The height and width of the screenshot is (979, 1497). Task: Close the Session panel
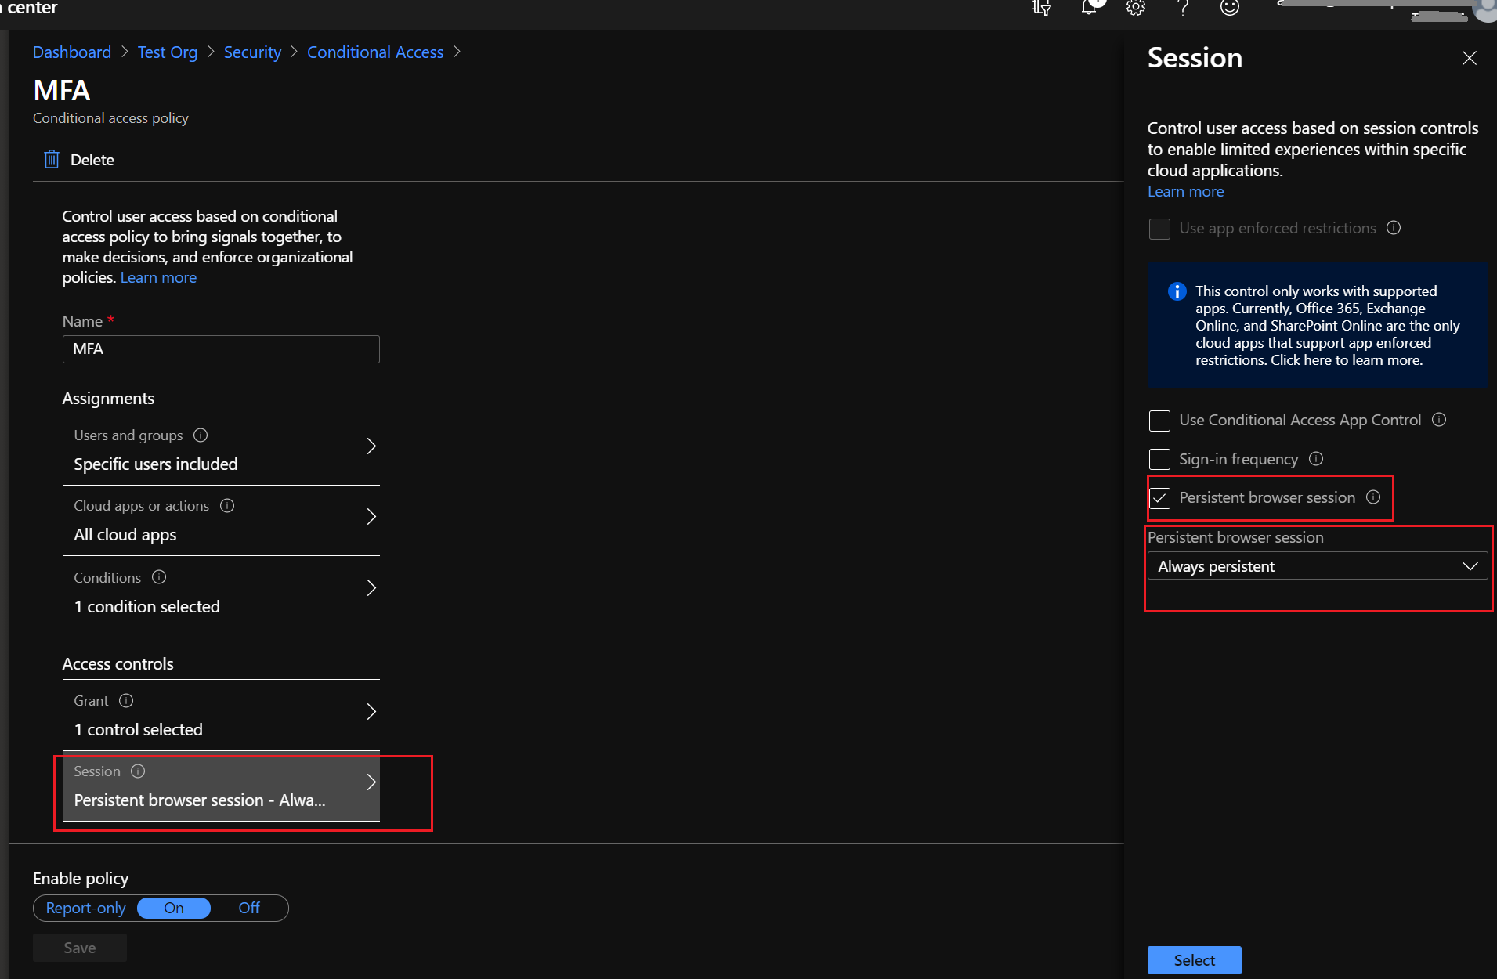tap(1469, 59)
